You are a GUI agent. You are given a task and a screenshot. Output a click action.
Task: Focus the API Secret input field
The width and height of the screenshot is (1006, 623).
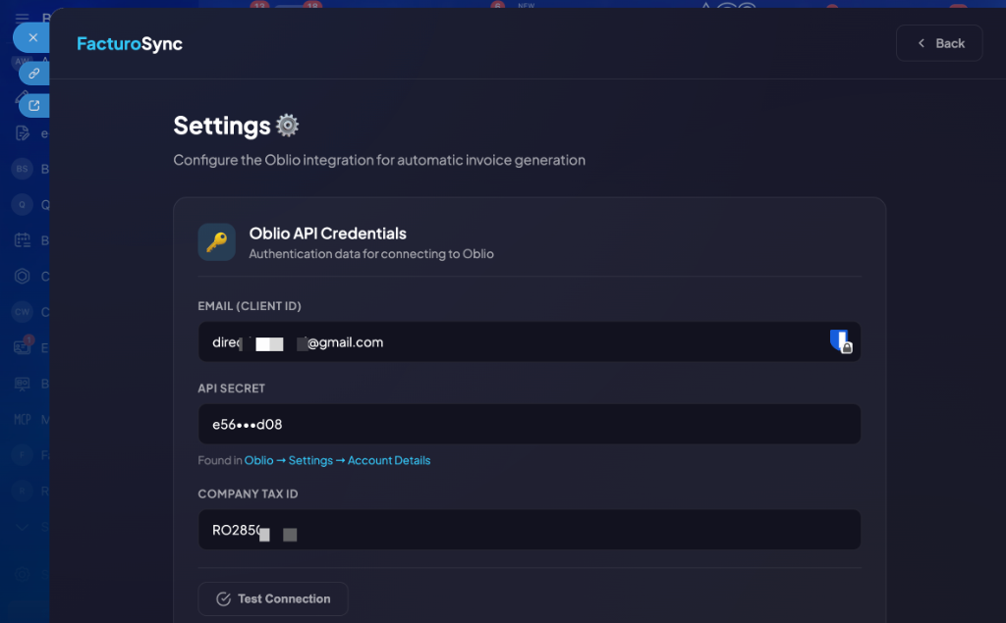click(529, 425)
